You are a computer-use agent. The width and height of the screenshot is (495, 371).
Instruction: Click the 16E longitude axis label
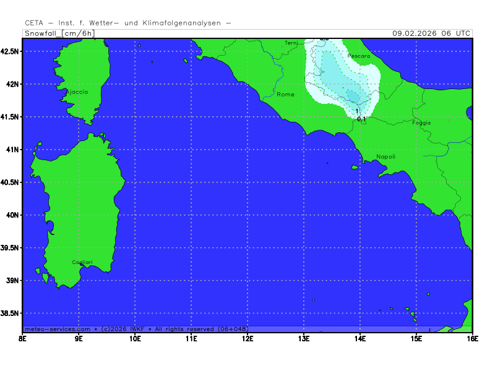point(472,338)
